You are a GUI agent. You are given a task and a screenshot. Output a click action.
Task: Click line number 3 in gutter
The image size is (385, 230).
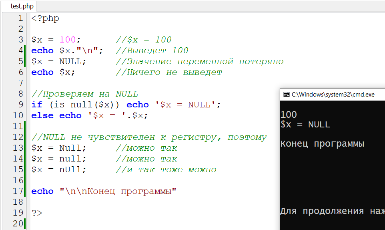(21, 40)
